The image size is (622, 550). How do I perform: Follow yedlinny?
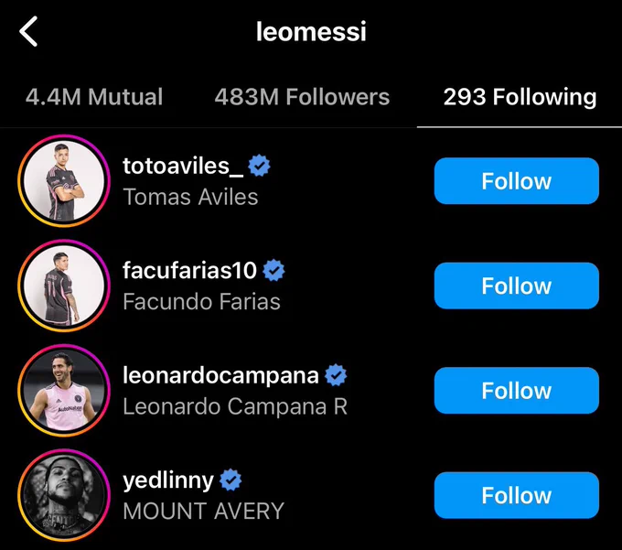[516, 495]
